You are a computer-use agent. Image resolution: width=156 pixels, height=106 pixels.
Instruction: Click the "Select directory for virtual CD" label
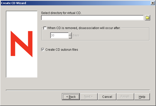click(61, 13)
